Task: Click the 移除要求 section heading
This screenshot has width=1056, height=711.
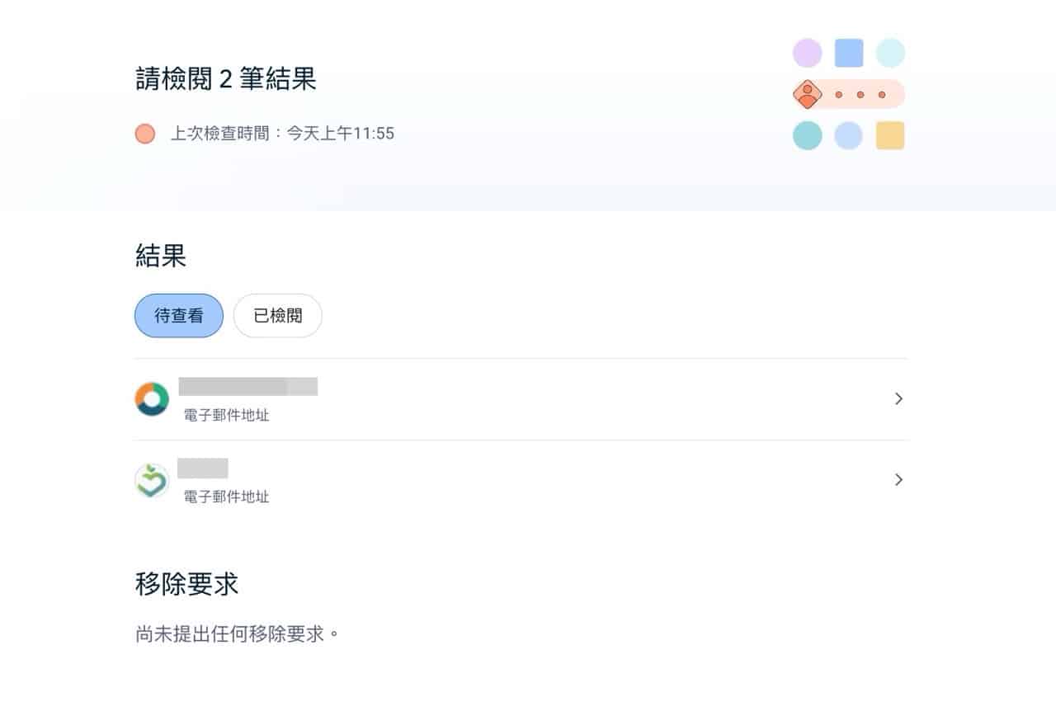Action: coord(186,584)
